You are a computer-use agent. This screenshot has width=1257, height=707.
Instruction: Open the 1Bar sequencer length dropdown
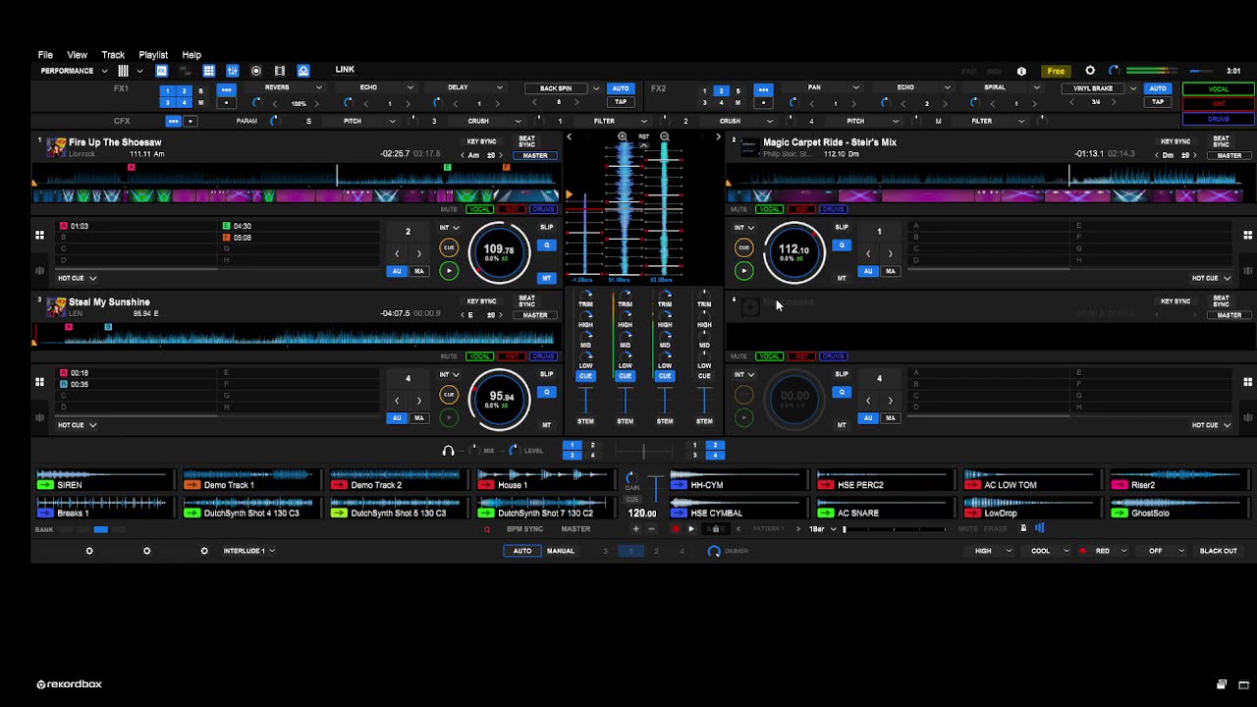click(823, 529)
